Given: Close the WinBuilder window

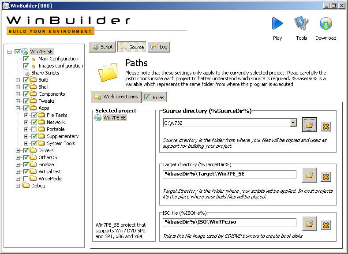Looking at the screenshot, I should tap(342, 6).
